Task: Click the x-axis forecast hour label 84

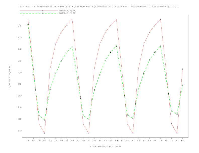Action: [182, 140]
